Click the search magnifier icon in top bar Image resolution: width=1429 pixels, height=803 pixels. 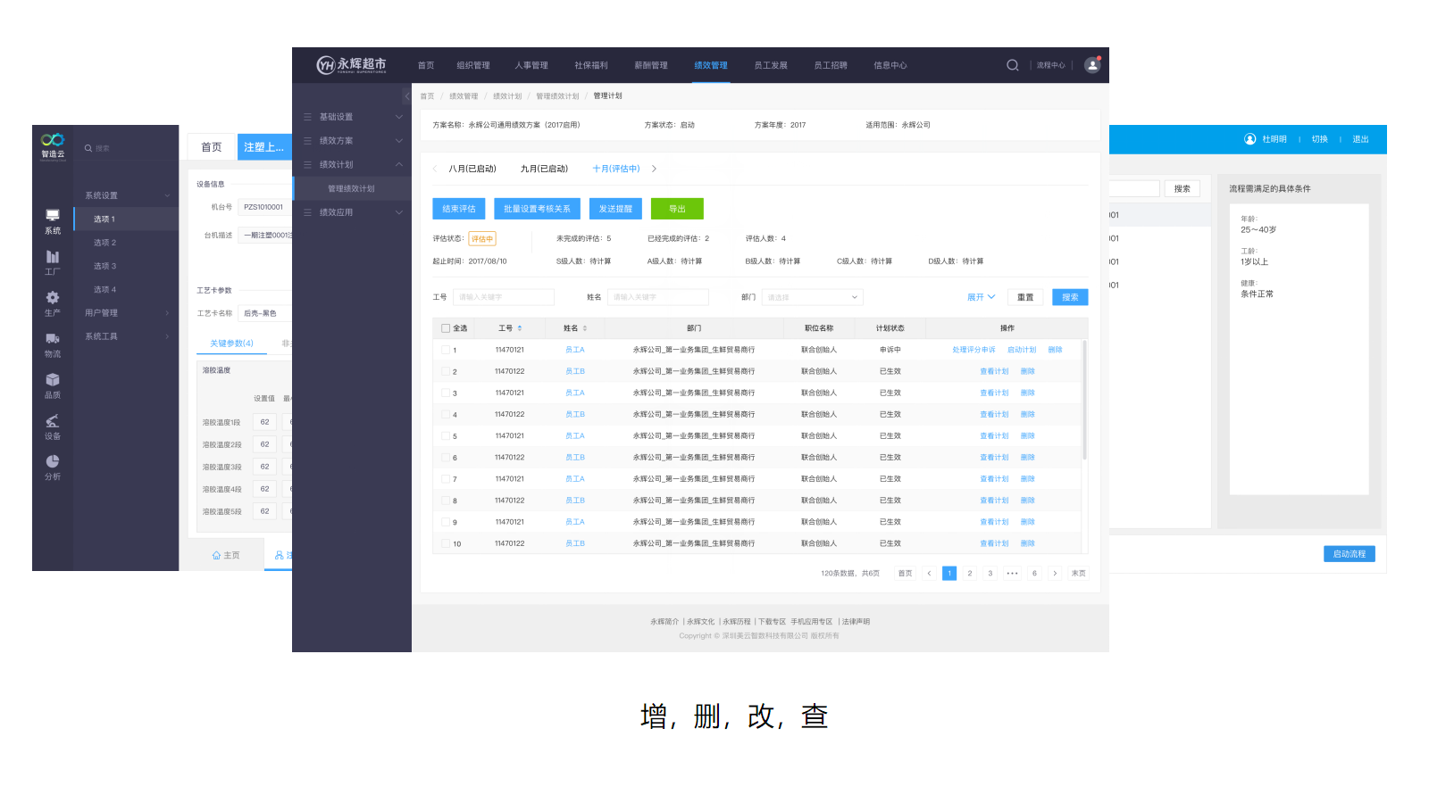(x=1012, y=65)
